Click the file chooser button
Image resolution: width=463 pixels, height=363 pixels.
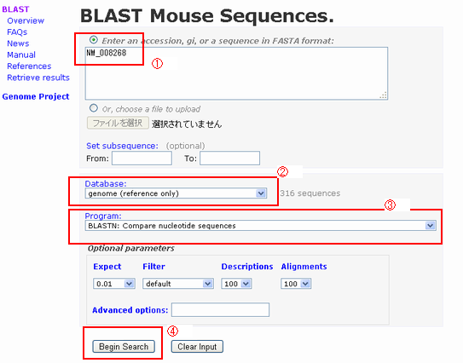click(118, 123)
